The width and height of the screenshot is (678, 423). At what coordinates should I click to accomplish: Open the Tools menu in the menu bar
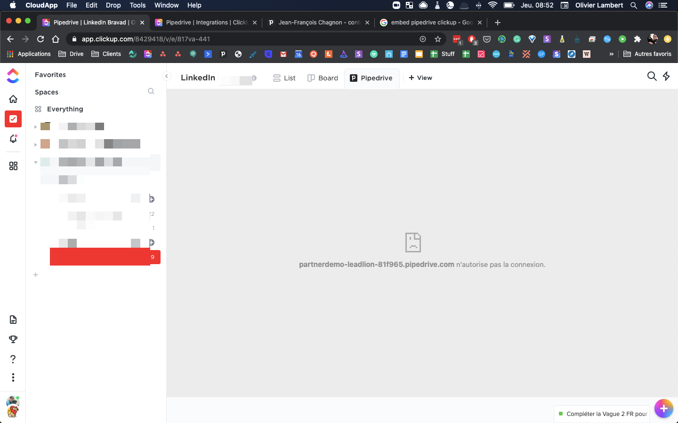coord(137,5)
